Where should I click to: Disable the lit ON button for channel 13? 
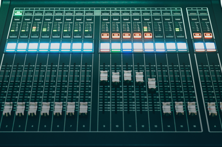pos(148,35)
